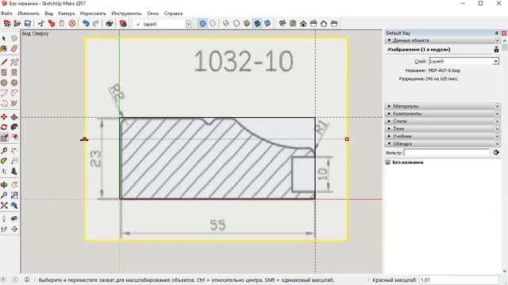The image size is (508, 285).
Task: Toggle Back Edges style button
Action: [x=213, y=24]
